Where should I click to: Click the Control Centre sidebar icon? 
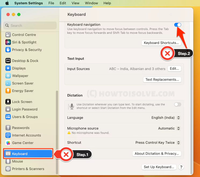pos(8,35)
